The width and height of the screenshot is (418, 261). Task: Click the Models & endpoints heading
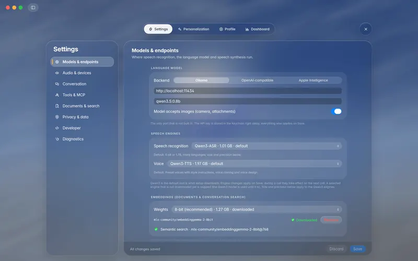(x=155, y=50)
